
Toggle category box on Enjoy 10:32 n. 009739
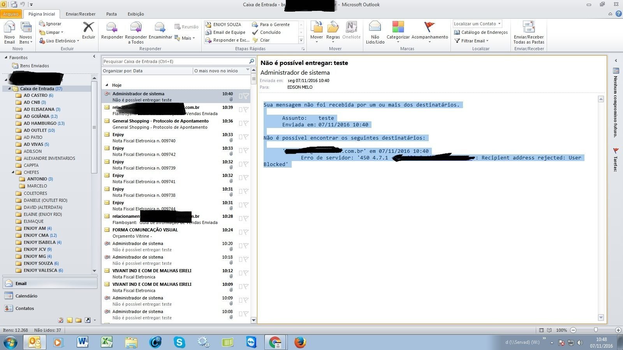241,164
